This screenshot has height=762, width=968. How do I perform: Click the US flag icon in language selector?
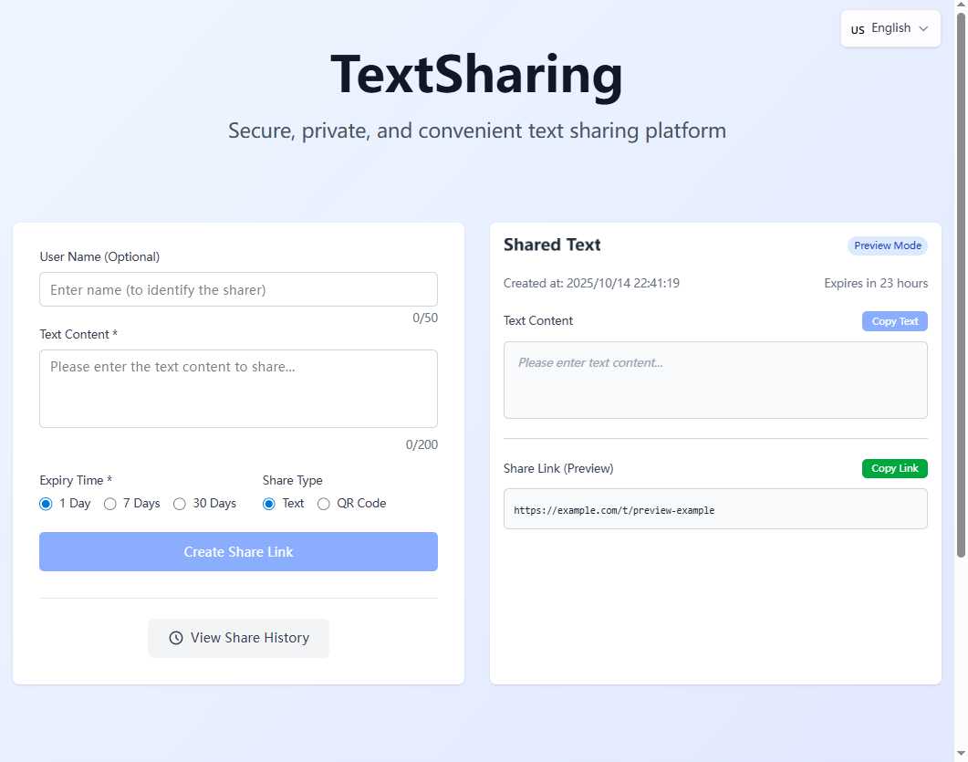(858, 28)
